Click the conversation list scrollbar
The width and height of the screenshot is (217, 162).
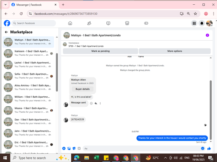(x=57, y=72)
